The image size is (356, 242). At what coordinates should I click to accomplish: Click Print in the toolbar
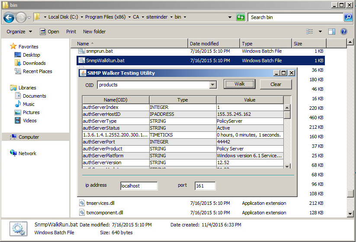[71, 32]
